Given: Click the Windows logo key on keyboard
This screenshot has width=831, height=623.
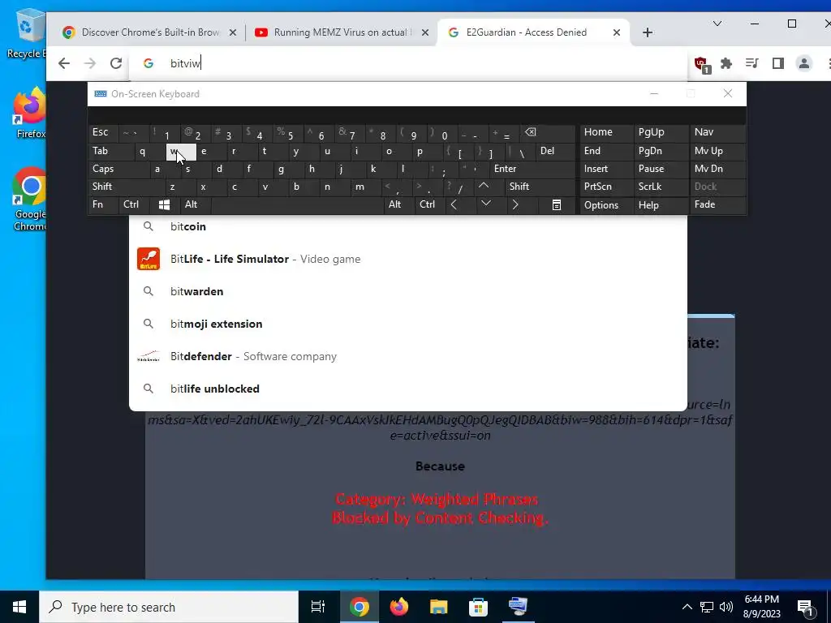Looking at the screenshot, I should (x=164, y=204).
